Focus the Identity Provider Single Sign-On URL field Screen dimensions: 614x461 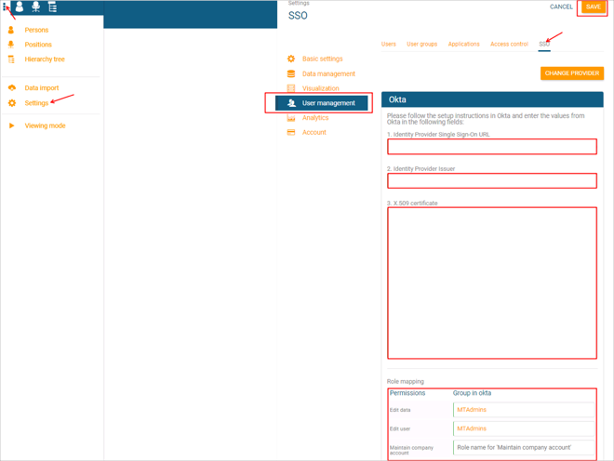pos(491,147)
